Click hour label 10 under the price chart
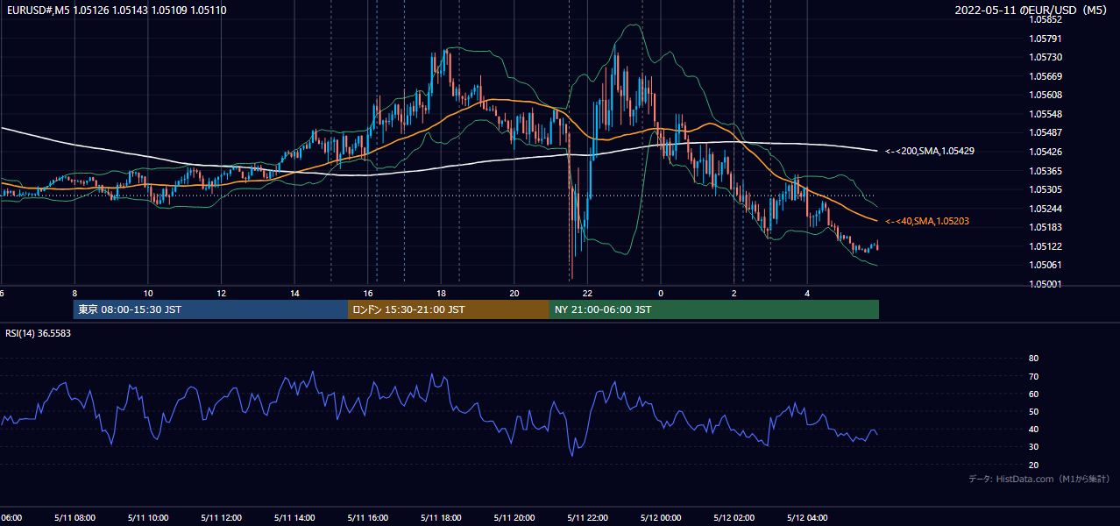 [x=148, y=294]
